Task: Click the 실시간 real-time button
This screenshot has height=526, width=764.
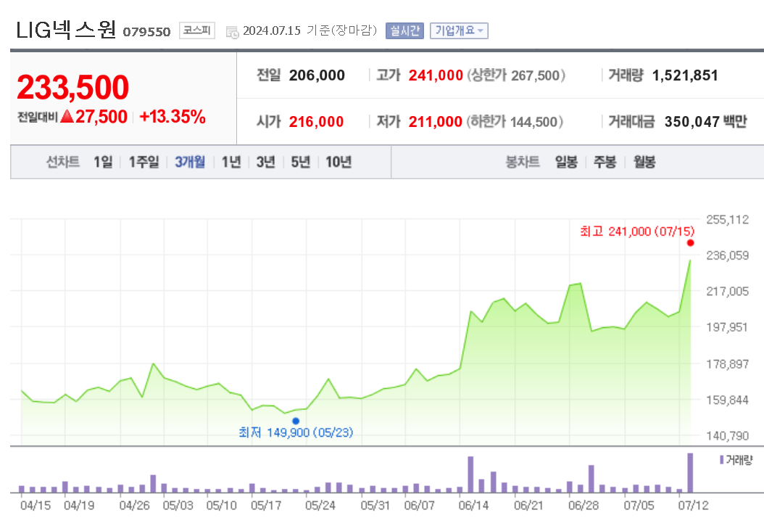Action: pyautogui.click(x=404, y=30)
